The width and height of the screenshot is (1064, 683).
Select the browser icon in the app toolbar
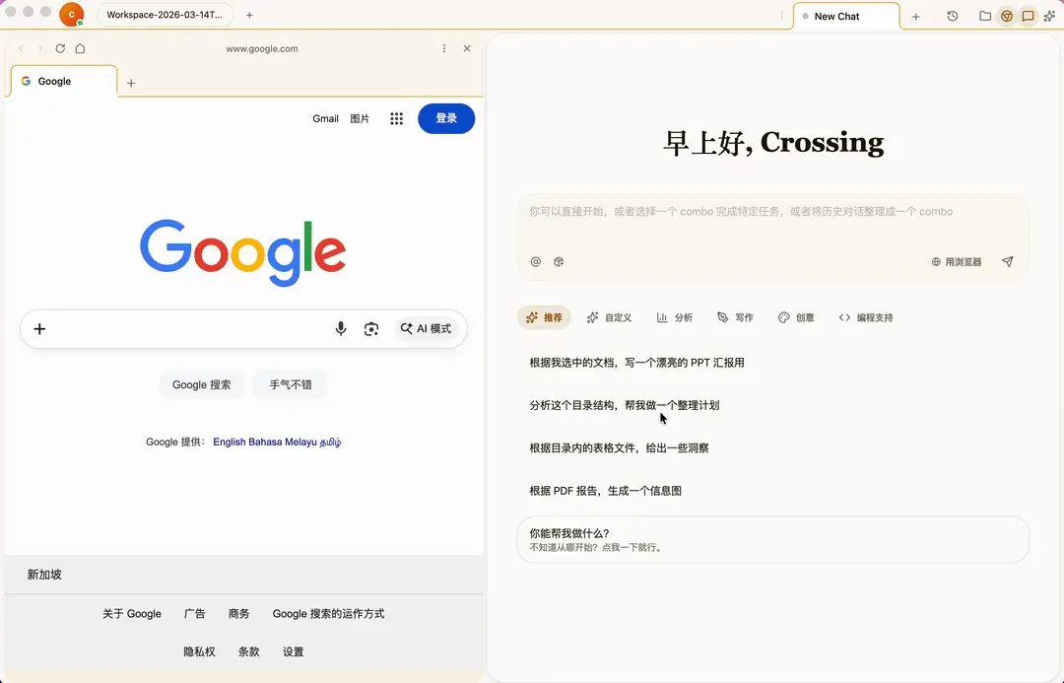point(1007,16)
